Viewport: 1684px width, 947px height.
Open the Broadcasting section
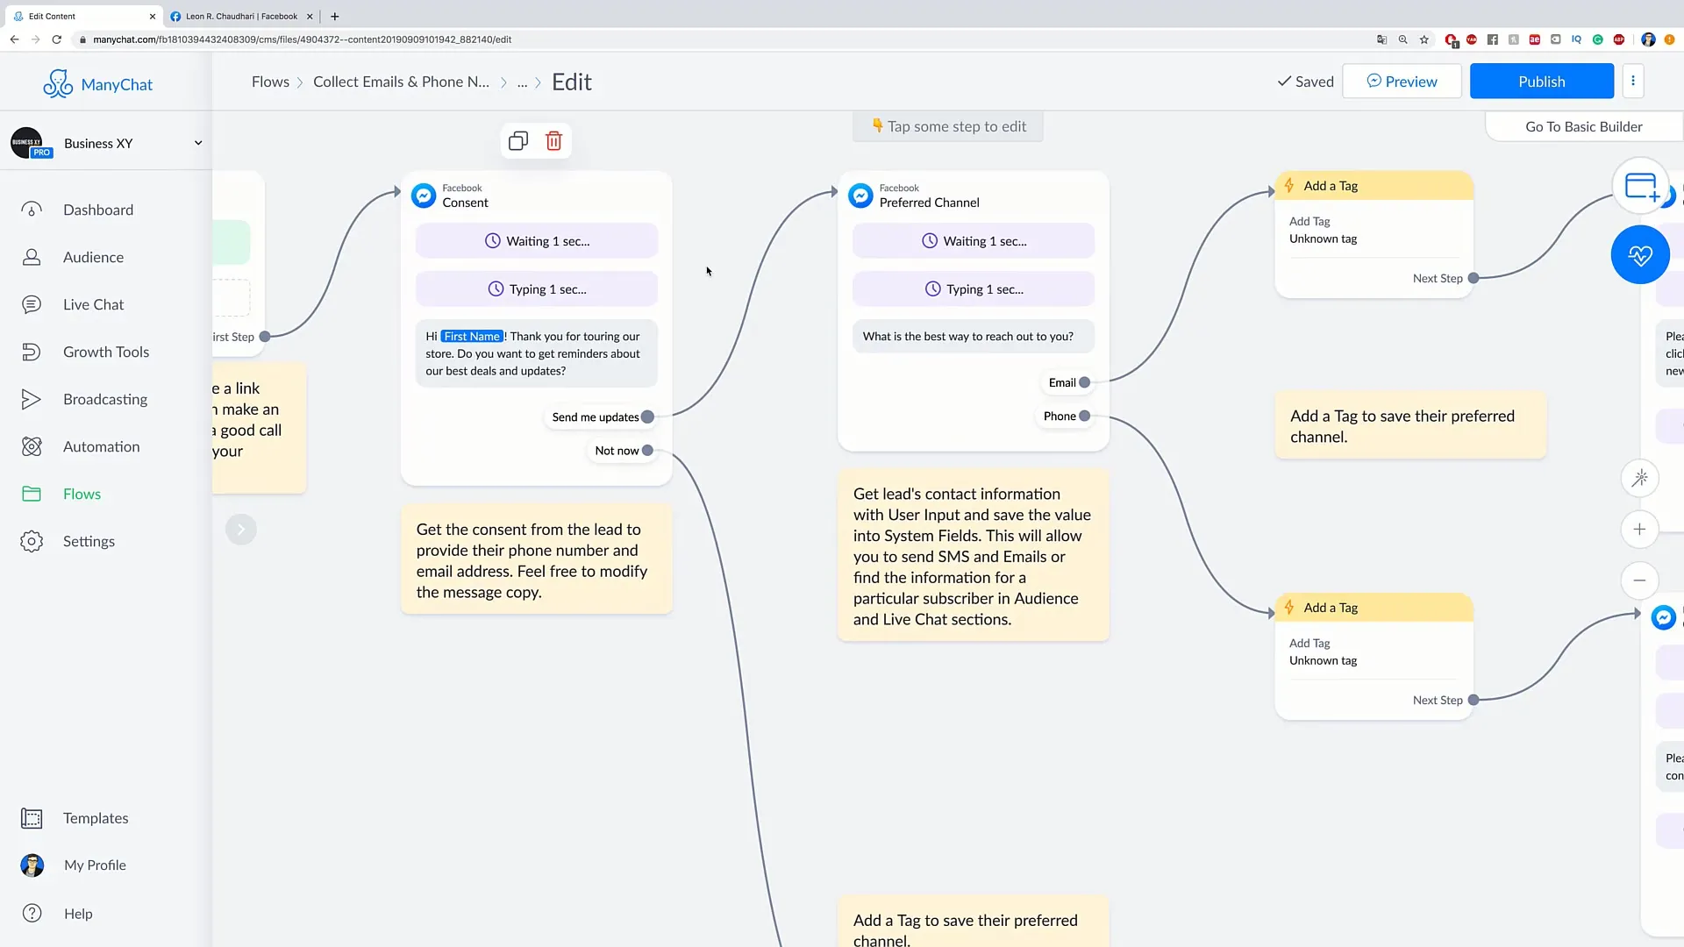[x=105, y=399]
